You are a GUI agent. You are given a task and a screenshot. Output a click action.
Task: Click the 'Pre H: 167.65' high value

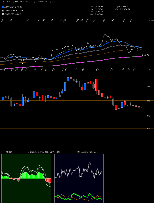click(x=97, y=9)
